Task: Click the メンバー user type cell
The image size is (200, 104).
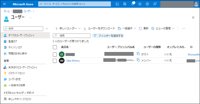Action: click(x=146, y=60)
